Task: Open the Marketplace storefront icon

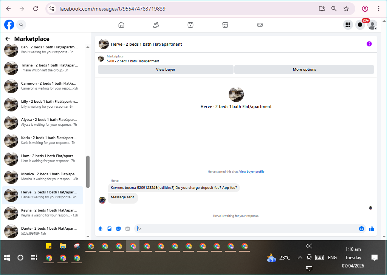Action: point(225,25)
